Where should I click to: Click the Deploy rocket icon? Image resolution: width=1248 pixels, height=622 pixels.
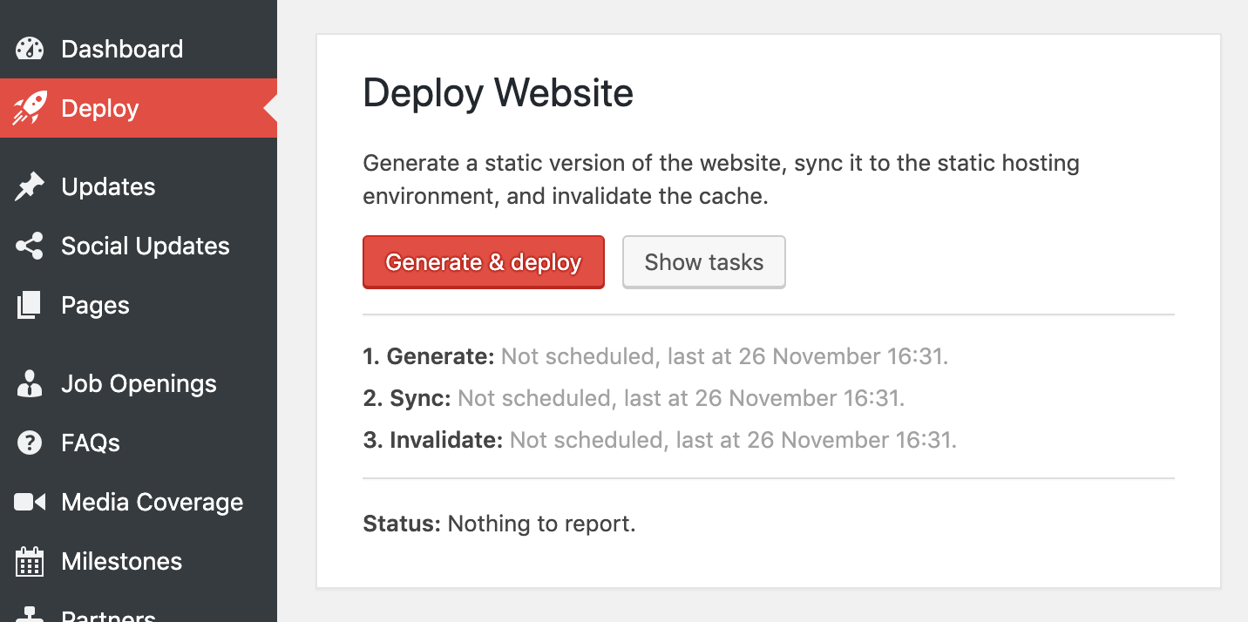coord(30,109)
